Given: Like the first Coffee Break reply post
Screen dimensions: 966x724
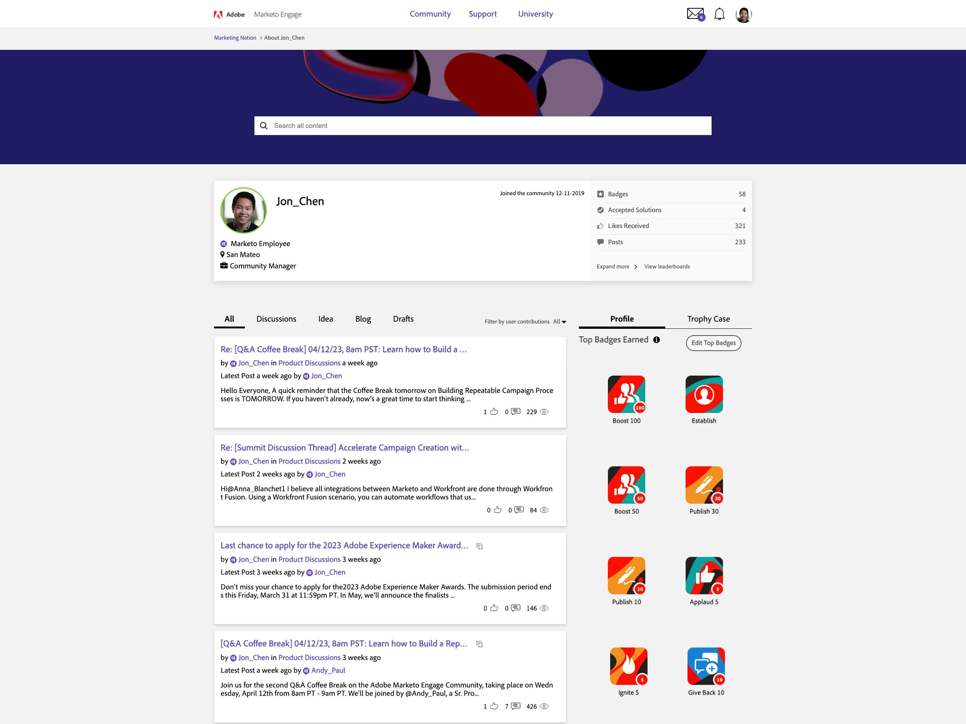Looking at the screenshot, I should [x=494, y=411].
